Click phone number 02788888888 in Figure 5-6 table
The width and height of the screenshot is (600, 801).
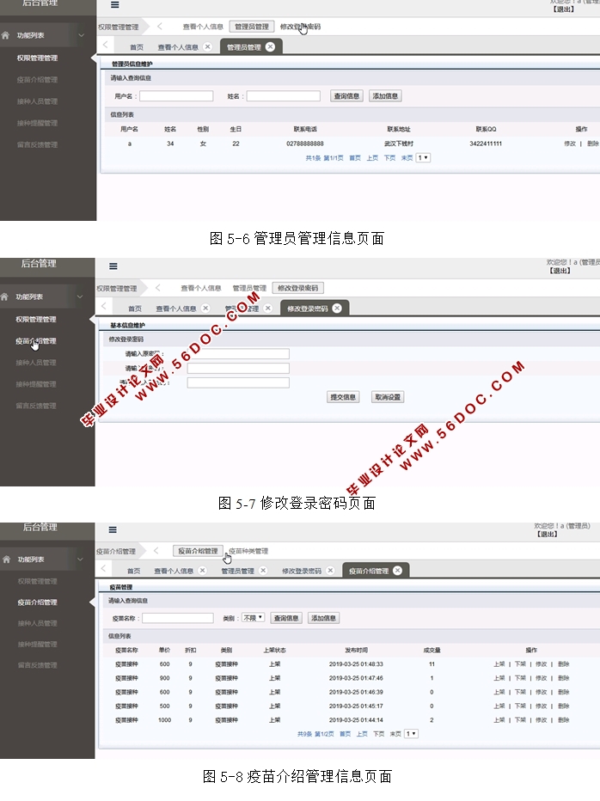304,144
